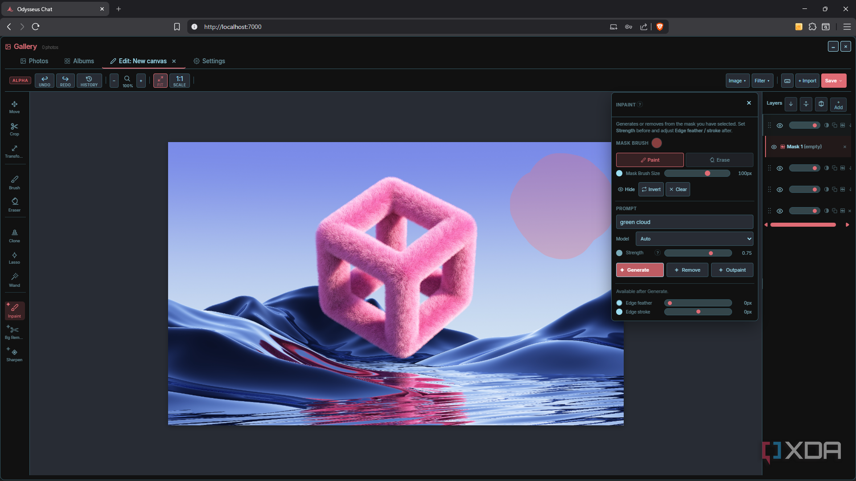Activate the Fit view button
This screenshot has width=856, height=481.
click(x=160, y=81)
